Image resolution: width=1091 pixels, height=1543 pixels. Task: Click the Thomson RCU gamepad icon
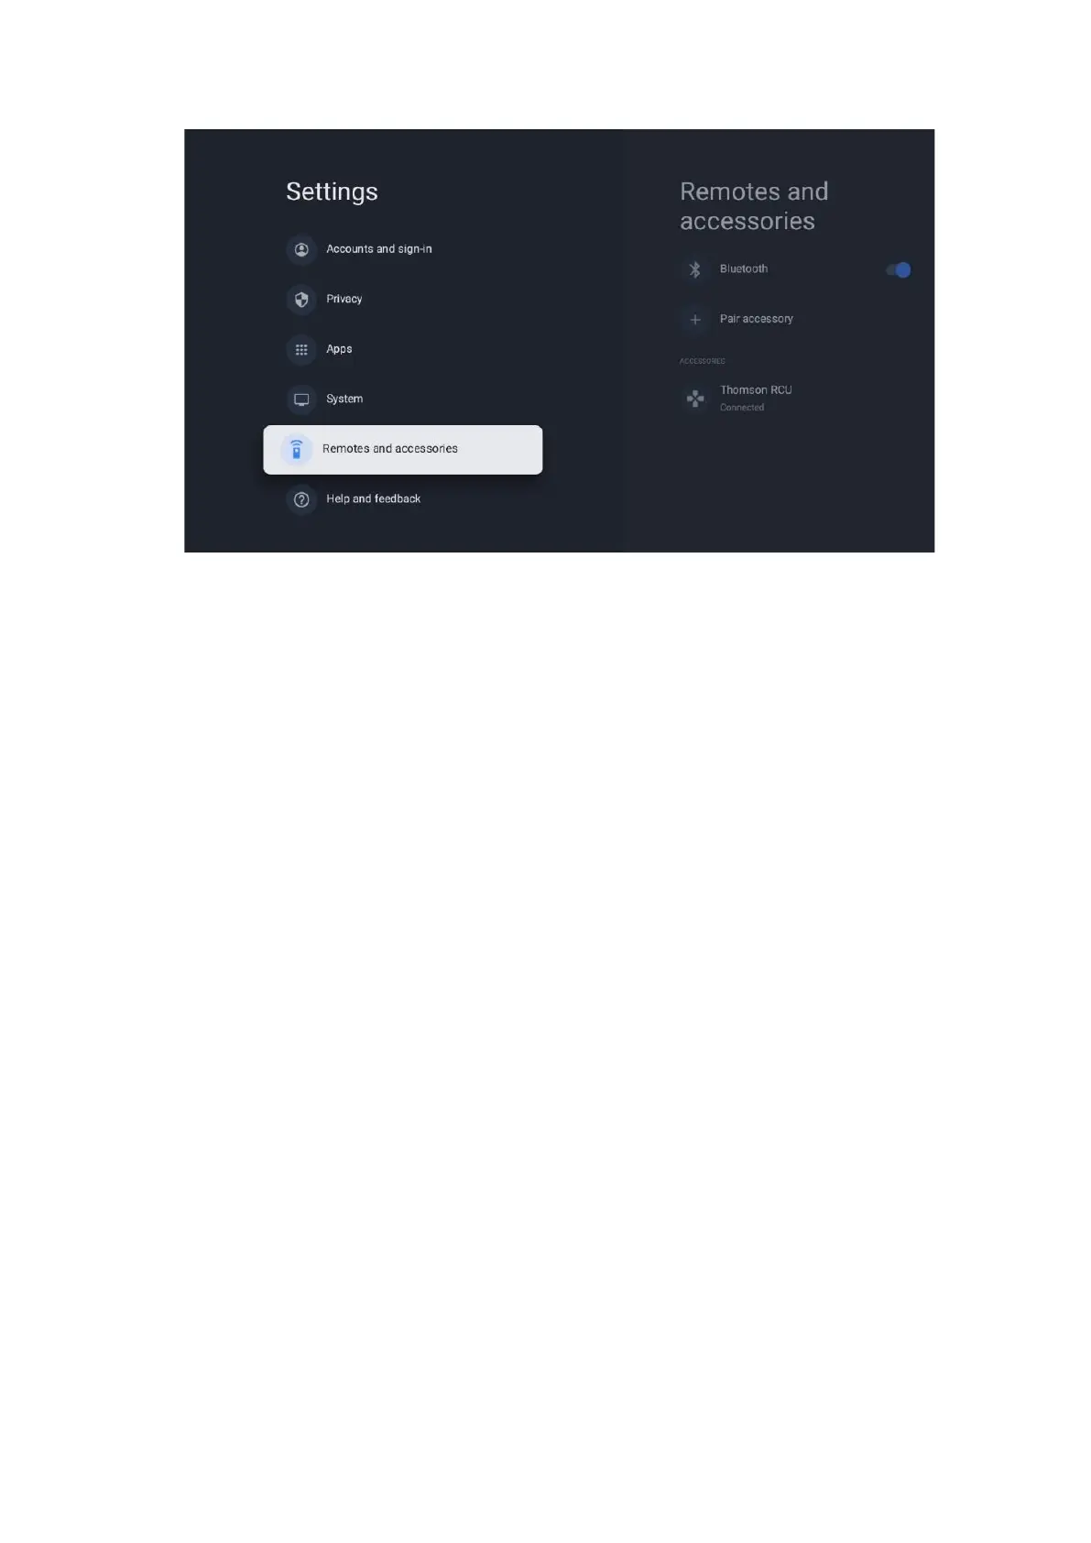pyautogui.click(x=695, y=399)
